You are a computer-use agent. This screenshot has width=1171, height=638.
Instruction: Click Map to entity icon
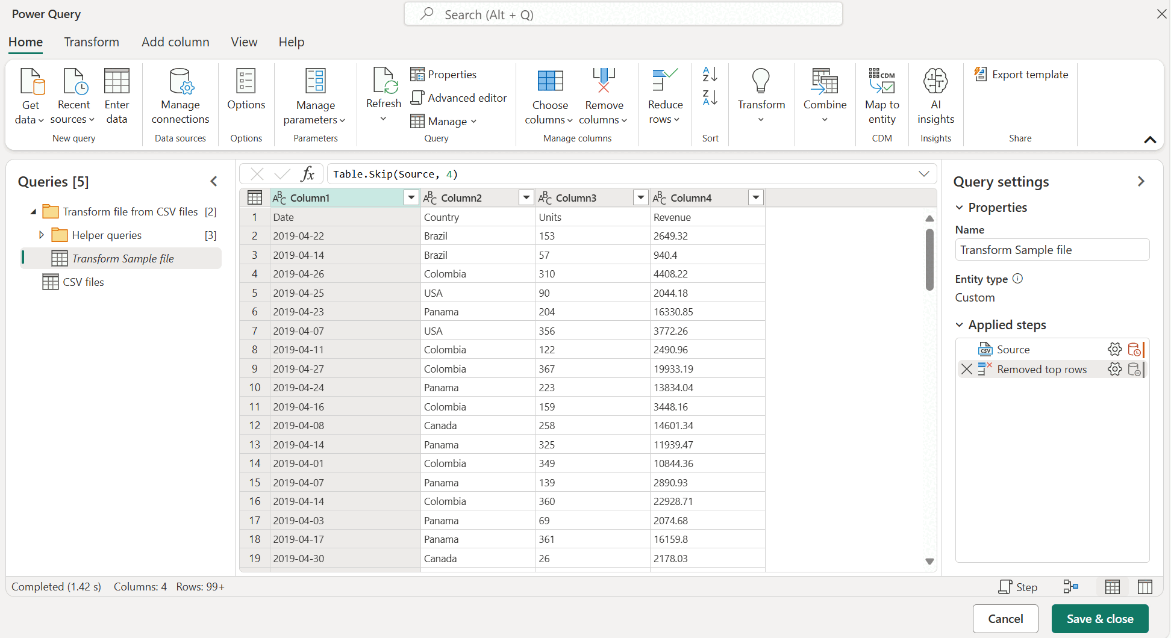click(882, 81)
